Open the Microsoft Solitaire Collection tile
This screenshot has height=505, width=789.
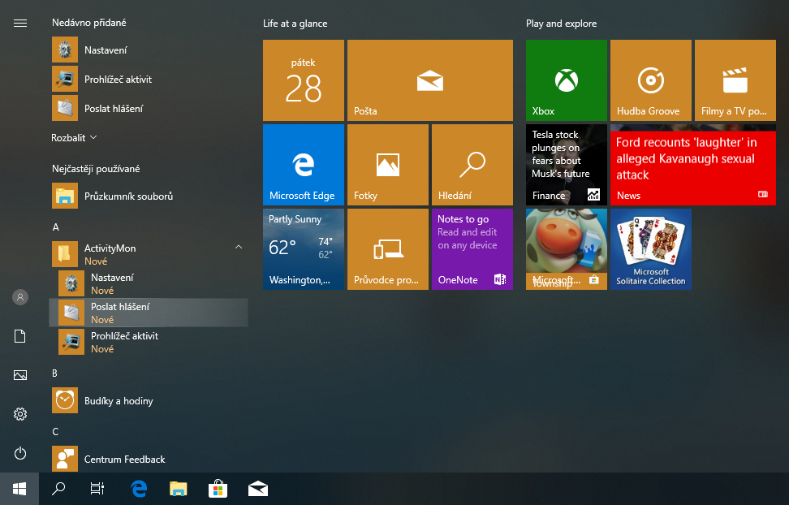tap(651, 249)
